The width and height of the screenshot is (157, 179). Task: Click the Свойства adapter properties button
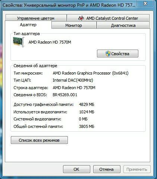(x=117, y=54)
